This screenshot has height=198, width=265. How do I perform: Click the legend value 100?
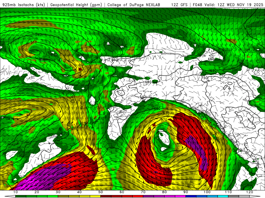coord(207,192)
